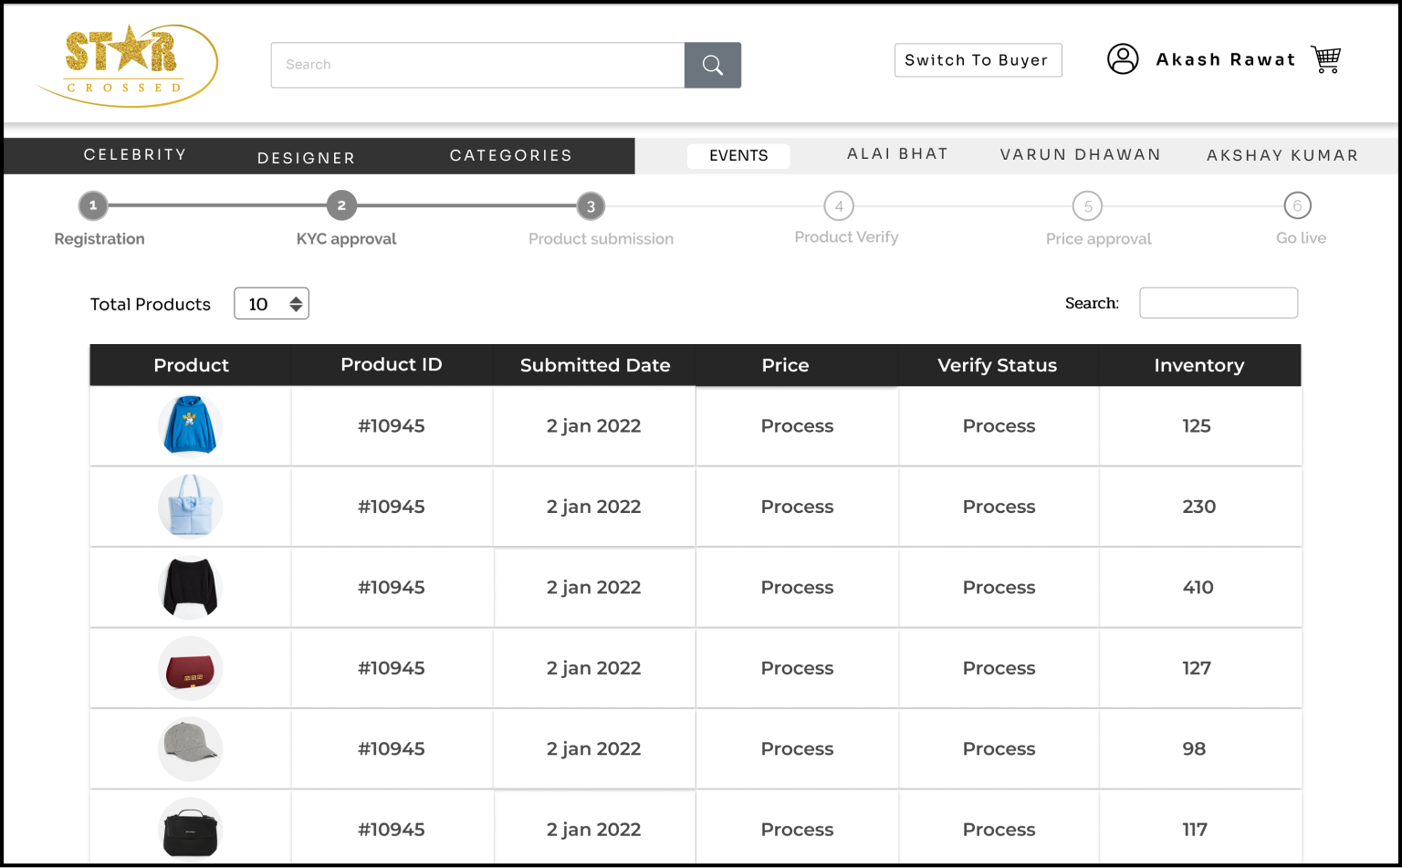Click the Switch To Buyer button
The image size is (1402, 868).
point(977,60)
